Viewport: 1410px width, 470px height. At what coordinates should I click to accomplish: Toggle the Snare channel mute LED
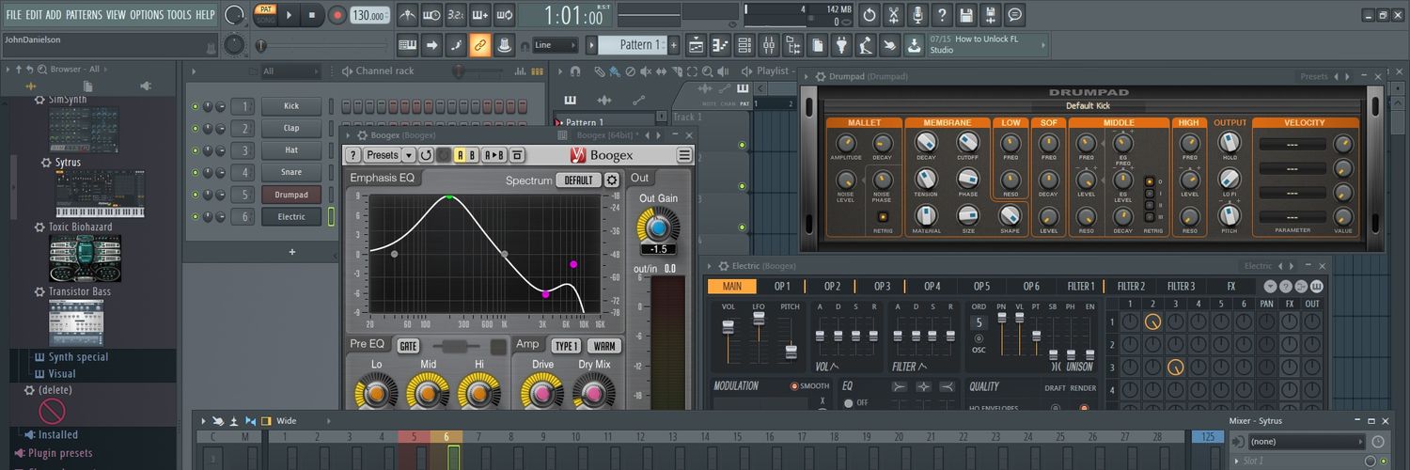click(x=195, y=172)
